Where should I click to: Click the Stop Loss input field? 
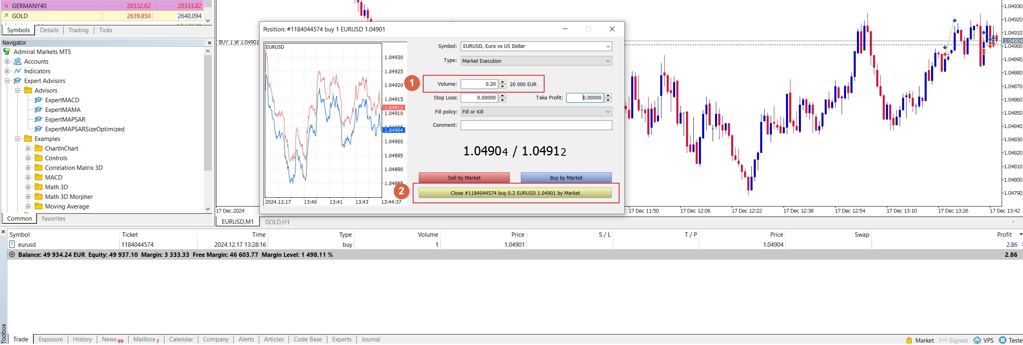pyautogui.click(x=479, y=98)
